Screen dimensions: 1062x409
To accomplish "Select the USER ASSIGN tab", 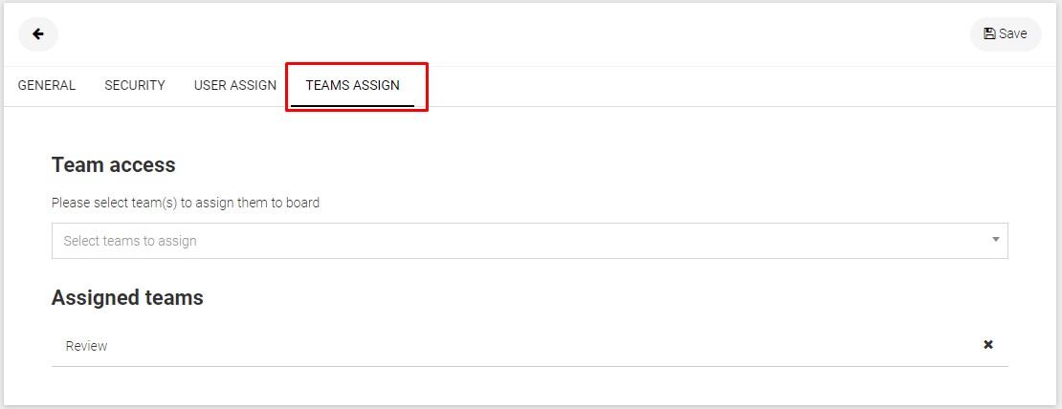I will [235, 85].
